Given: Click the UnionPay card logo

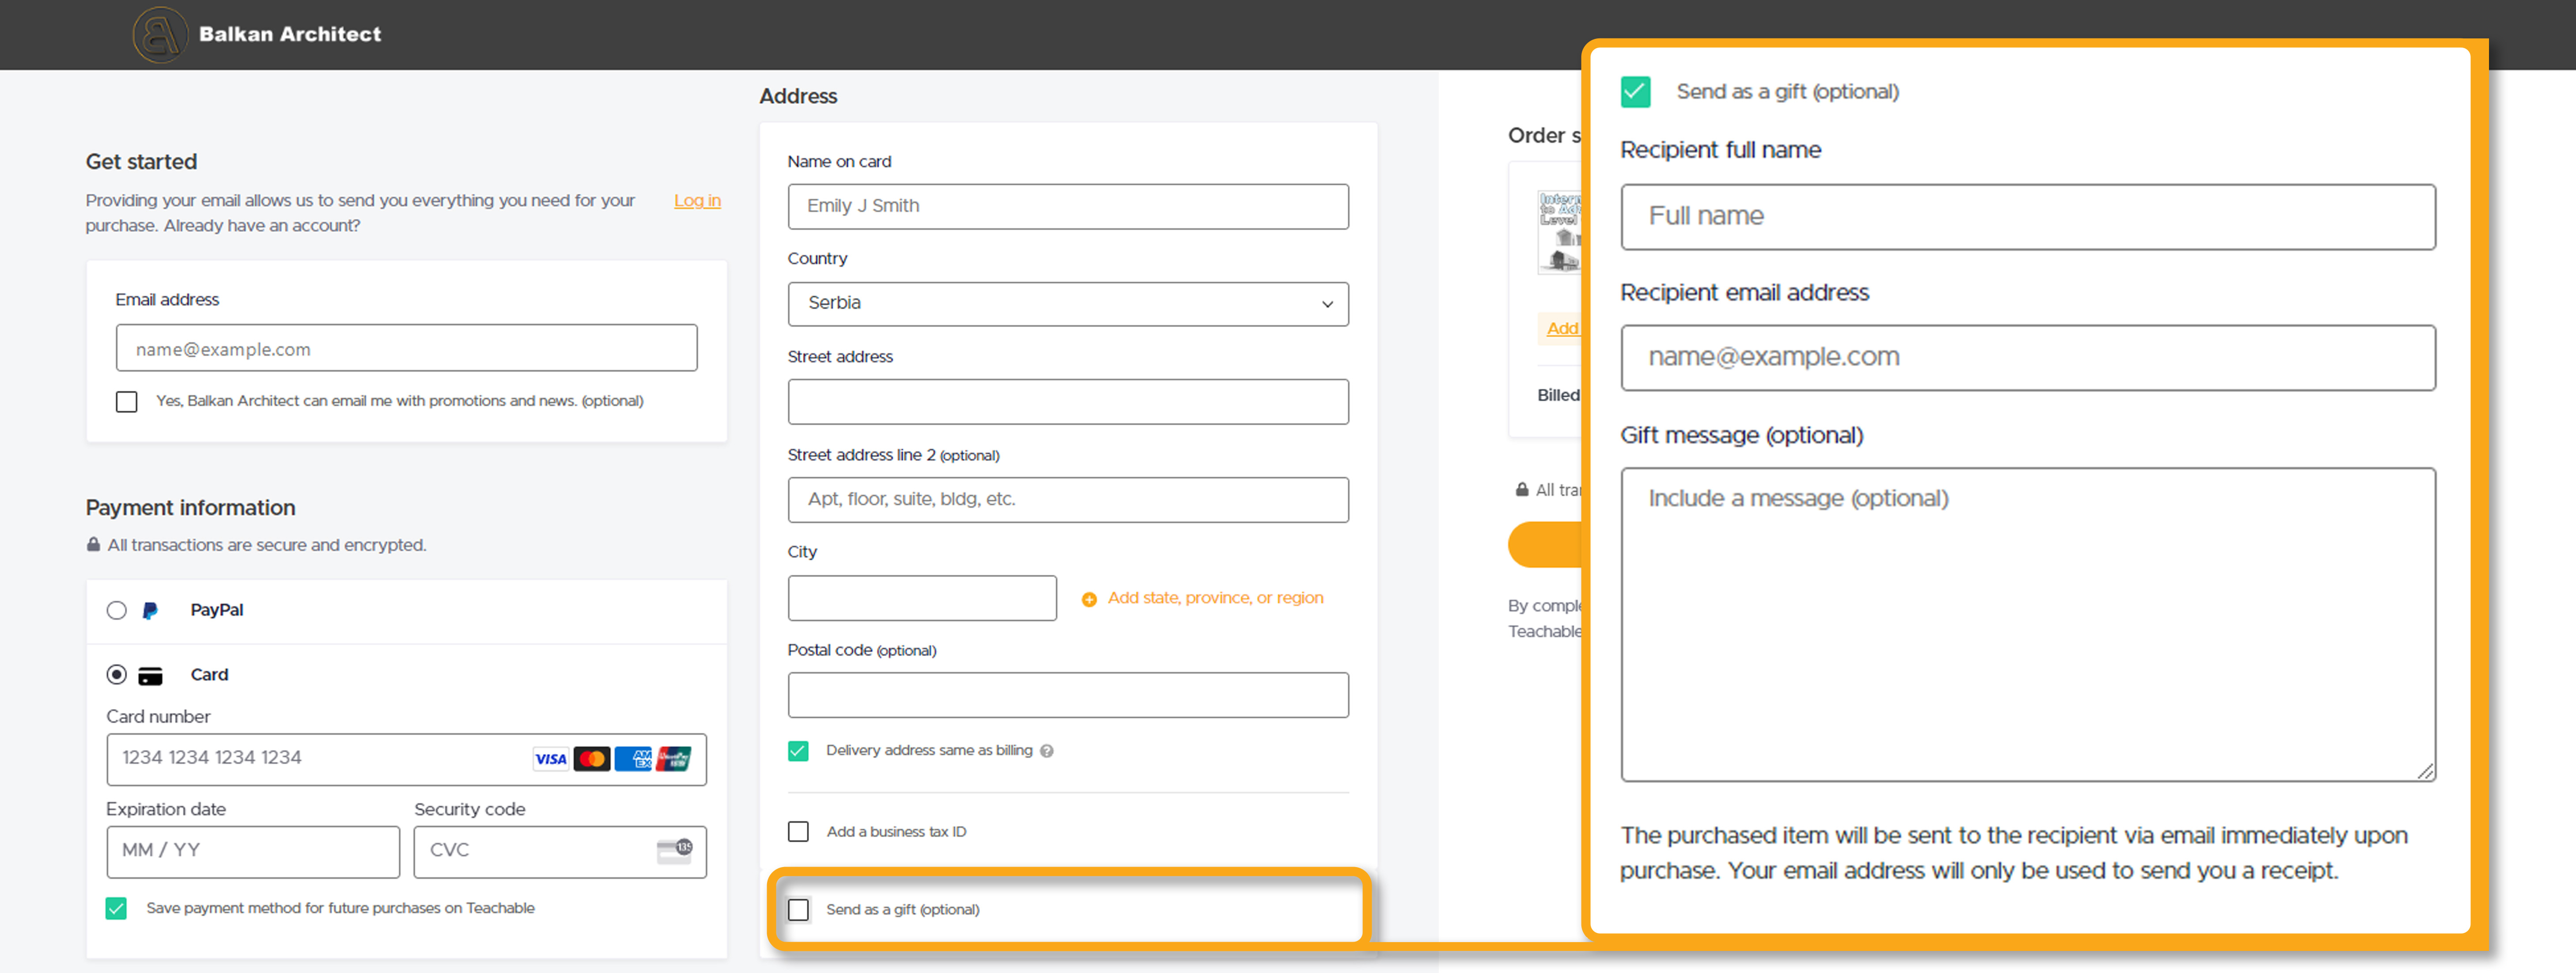Looking at the screenshot, I should 674,759.
